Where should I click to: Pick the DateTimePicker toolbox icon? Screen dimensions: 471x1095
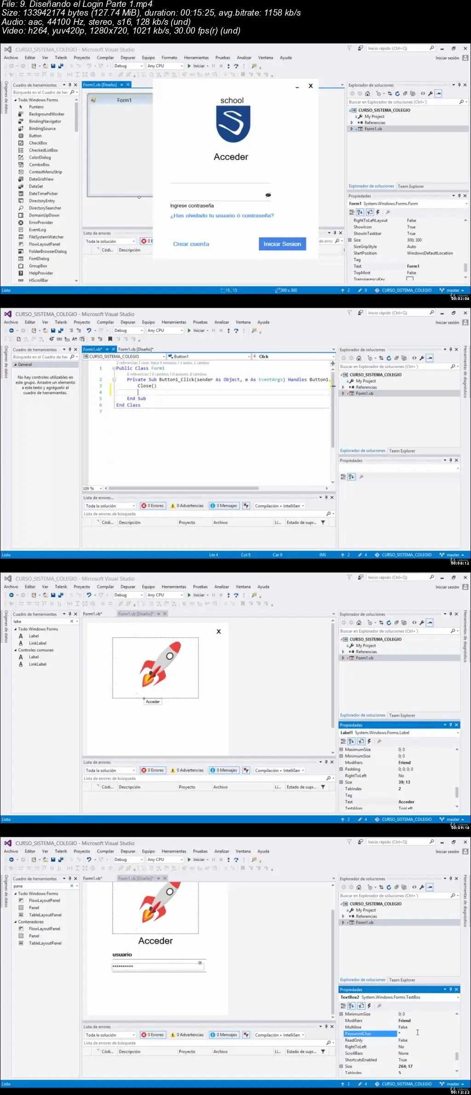[21, 194]
